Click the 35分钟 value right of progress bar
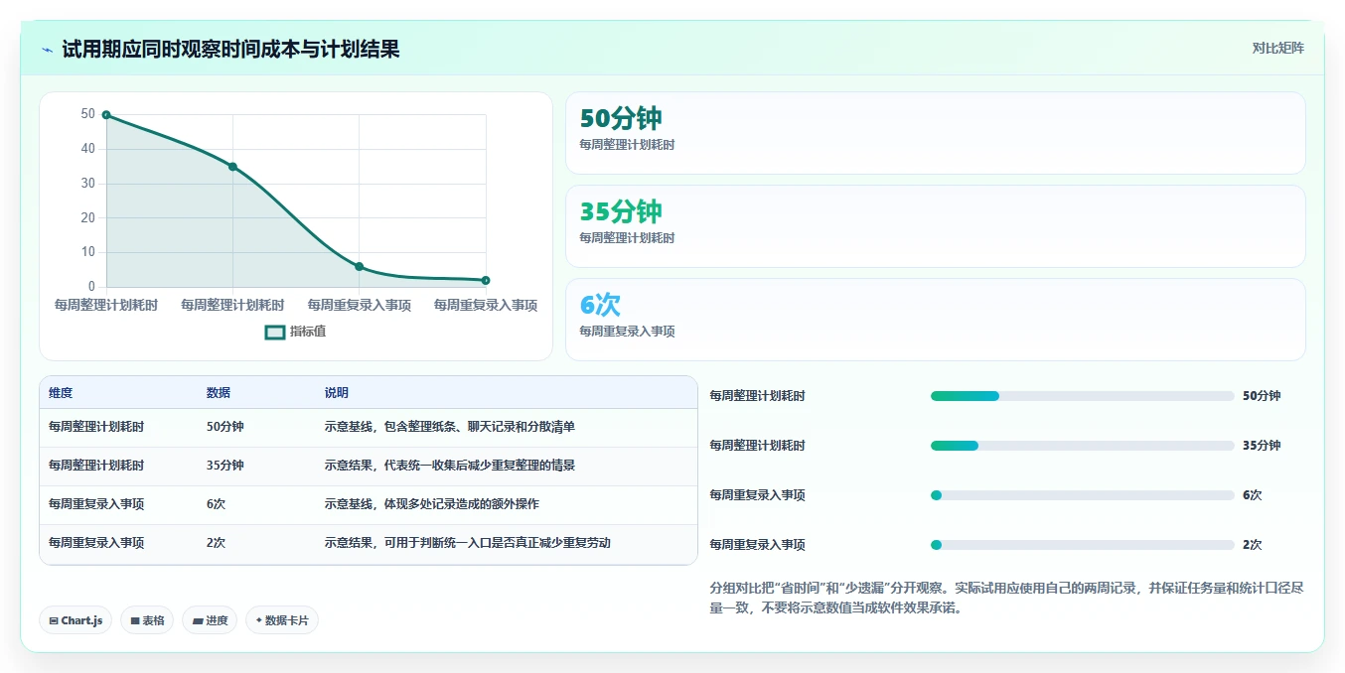Image resolution: width=1345 pixels, height=673 pixels. point(1262,446)
